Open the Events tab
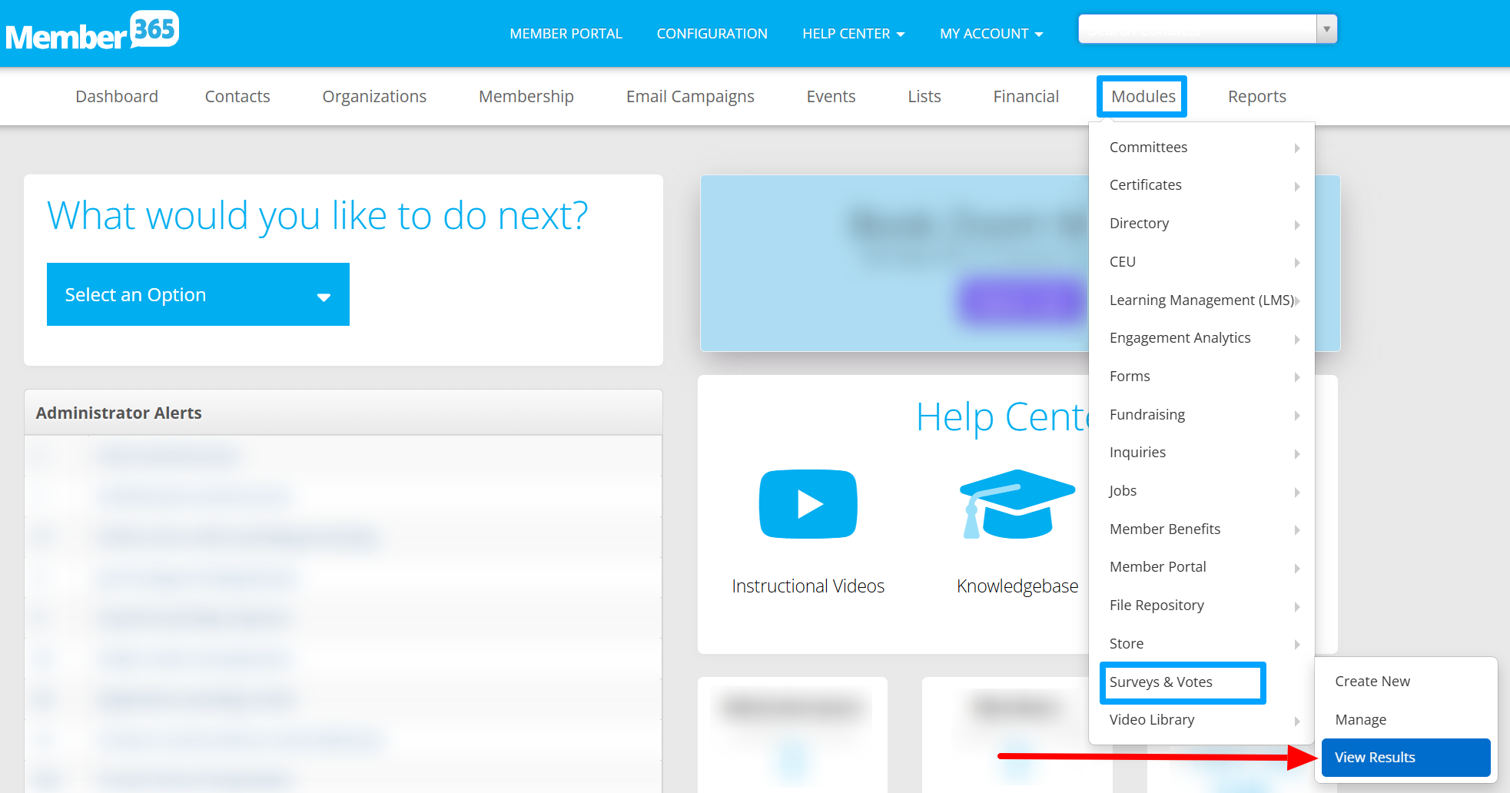 point(831,96)
